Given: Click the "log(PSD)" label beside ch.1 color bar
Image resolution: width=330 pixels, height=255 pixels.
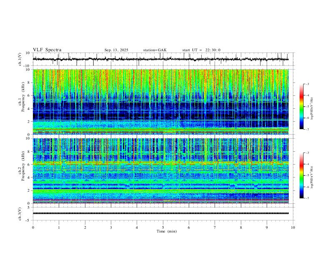Looking at the screenshot, I should tap(312, 109).
